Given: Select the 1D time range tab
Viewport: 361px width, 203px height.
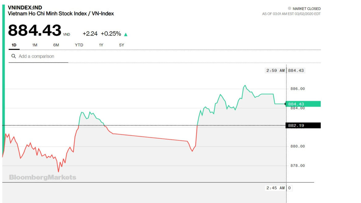Looking at the screenshot, I should coord(14,45).
